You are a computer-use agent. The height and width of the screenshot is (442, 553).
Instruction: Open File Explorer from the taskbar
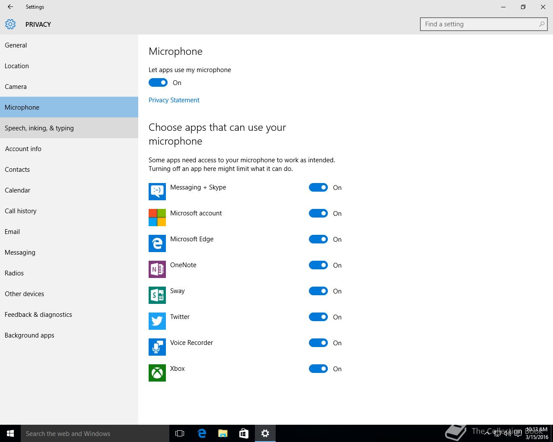pyautogui.click(x=222, y=433)
